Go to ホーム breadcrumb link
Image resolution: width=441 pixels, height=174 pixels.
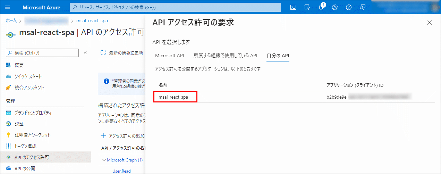(x=11, y=20)
